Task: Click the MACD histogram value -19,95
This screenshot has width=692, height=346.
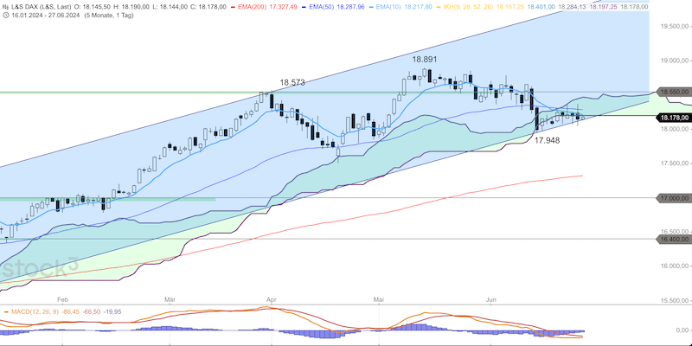Action: 113,312
